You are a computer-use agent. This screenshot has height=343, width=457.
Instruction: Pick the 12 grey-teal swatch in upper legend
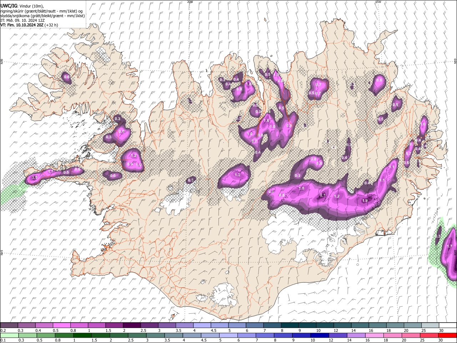coord(342,325)
